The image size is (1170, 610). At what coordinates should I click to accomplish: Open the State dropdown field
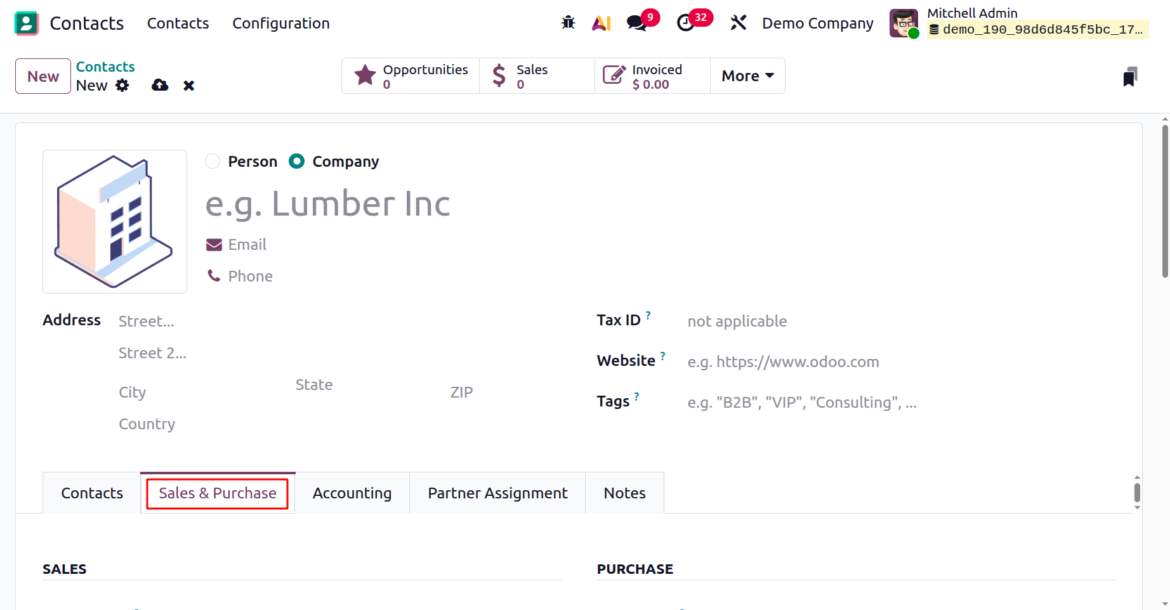coord(362,385)
